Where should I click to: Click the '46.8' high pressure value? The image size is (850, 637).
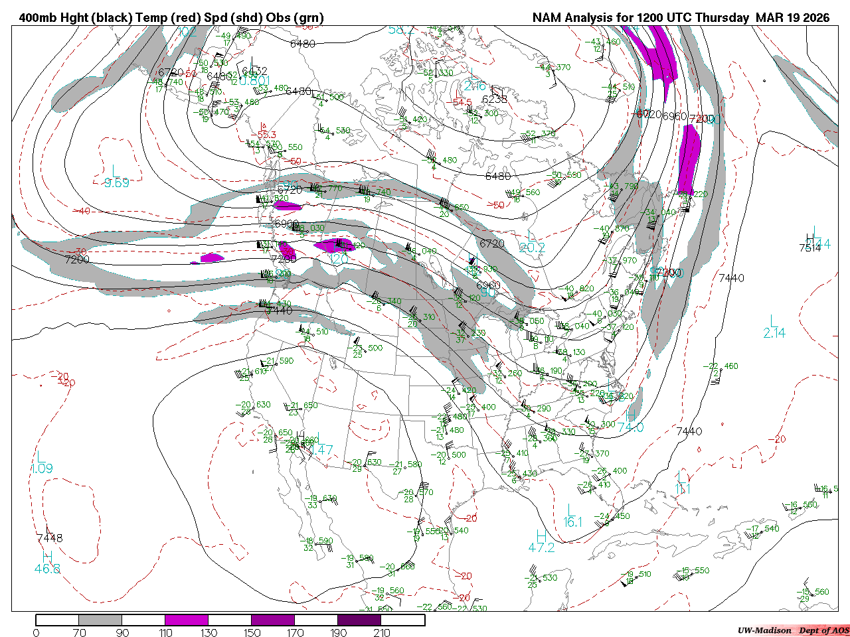point(47,569)
